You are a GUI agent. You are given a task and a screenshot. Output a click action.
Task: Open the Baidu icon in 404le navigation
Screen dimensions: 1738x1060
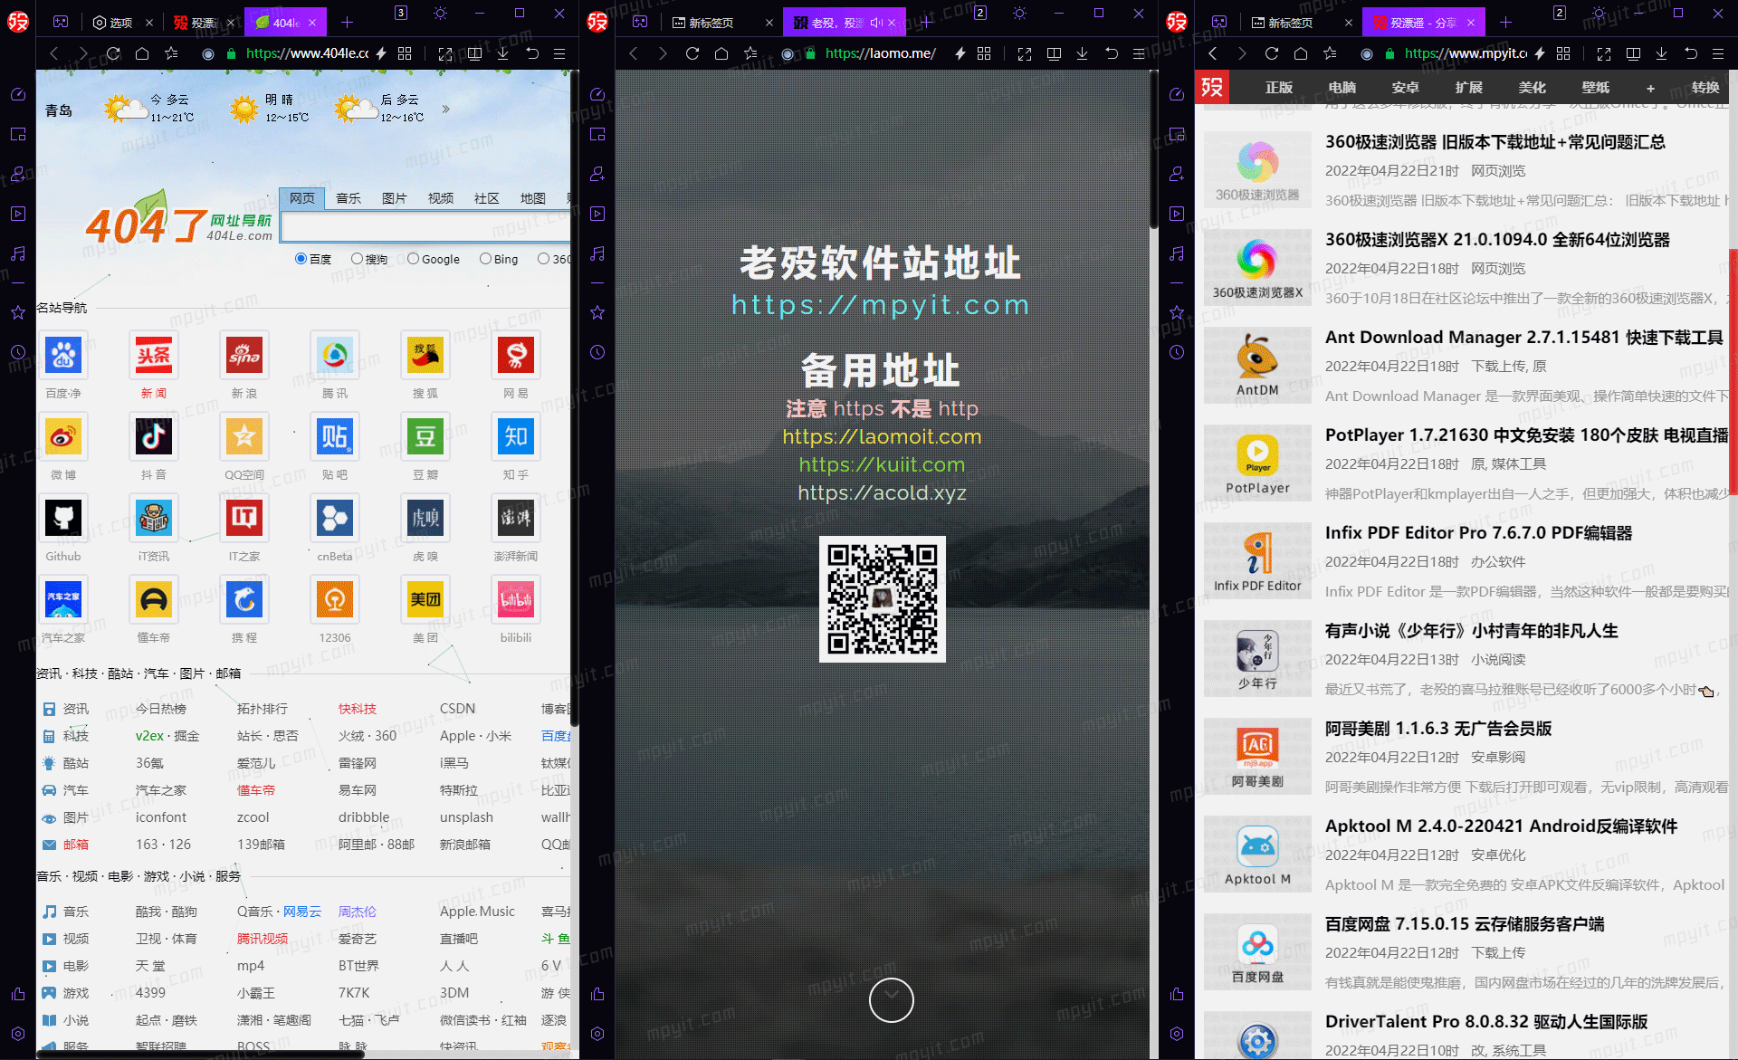click(63, 355)
